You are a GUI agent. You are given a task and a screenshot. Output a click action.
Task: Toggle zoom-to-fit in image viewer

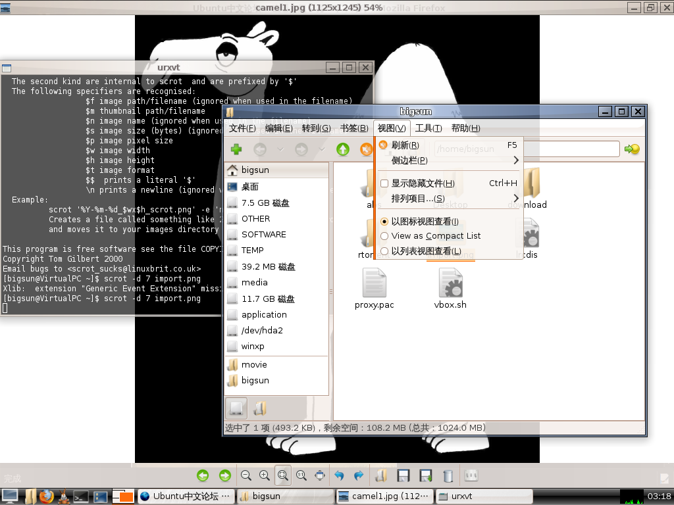pyautogui.click(x=283, y=475)
